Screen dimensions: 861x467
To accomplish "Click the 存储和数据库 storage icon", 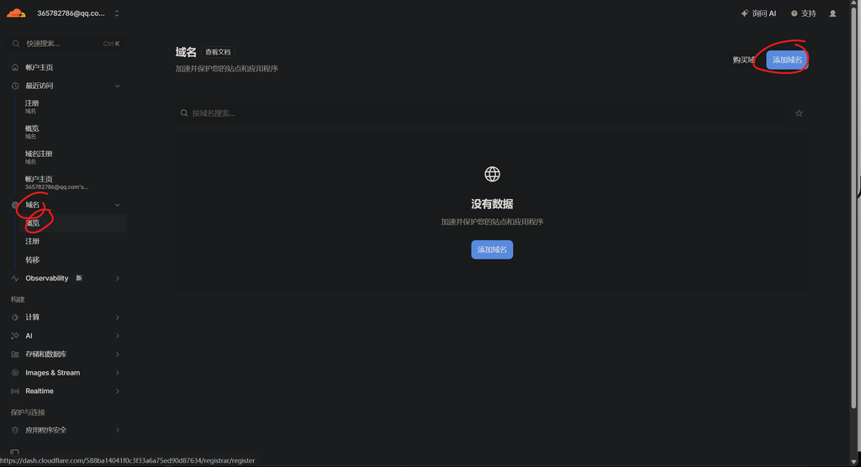I will point(15,354).
